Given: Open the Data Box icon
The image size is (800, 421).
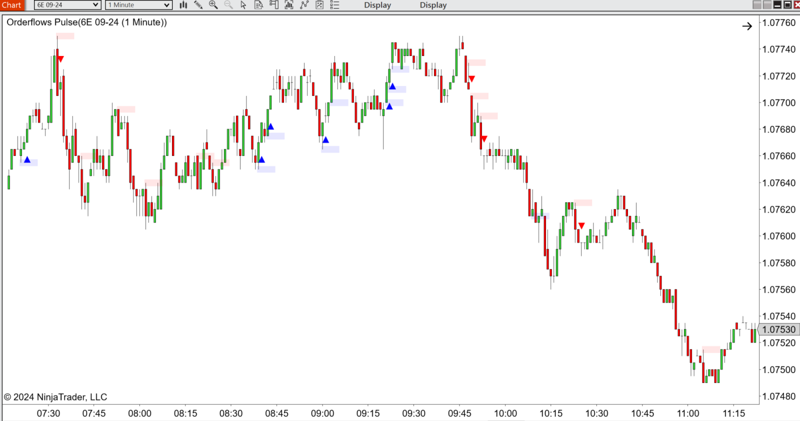Looking at the screenshot, I should [x=258, y=5].
